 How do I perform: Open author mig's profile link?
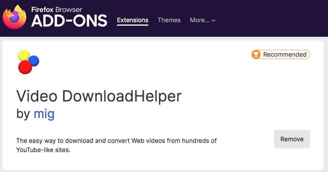pyautogui.click(x=44, y=114)
